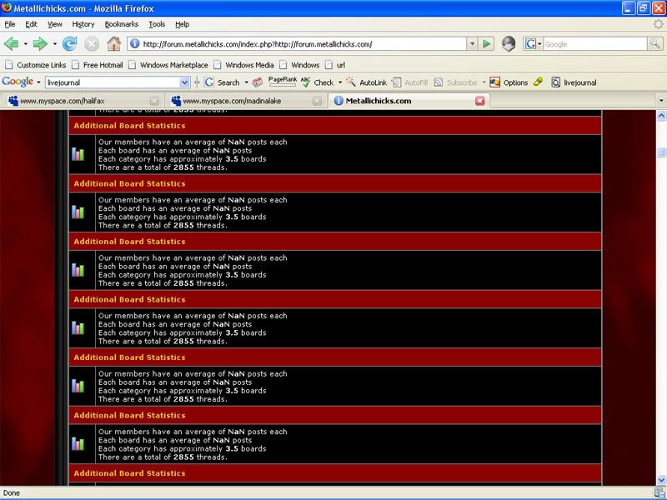Screen dimensions: 667x500
Task: Open the View menu
Action: coord(54,24)
